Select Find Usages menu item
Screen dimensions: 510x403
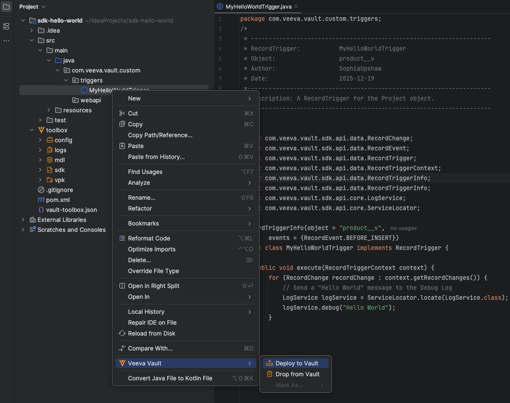(186, 172)
